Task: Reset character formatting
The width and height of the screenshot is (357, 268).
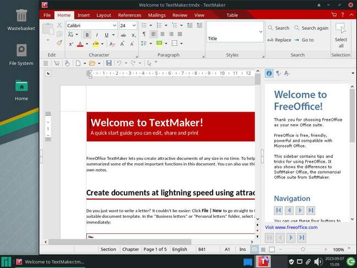Action: (x=112, y=44)
